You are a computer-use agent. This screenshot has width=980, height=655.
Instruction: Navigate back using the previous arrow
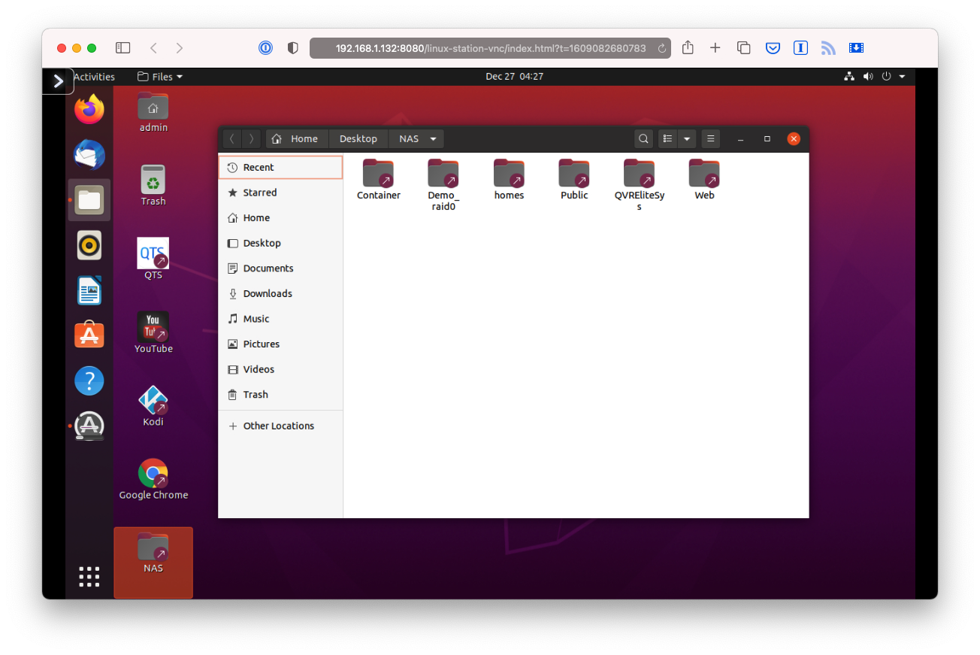point(232,138)
